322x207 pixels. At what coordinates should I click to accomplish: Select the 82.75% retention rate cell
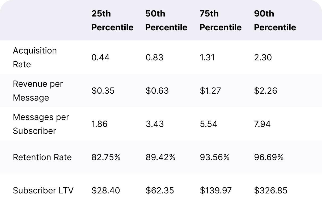tap(106, 157)
